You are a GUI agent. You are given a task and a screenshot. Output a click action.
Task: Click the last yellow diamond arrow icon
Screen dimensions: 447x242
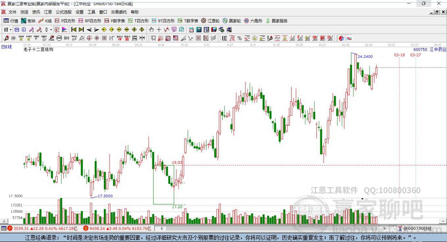pos(142,30)
